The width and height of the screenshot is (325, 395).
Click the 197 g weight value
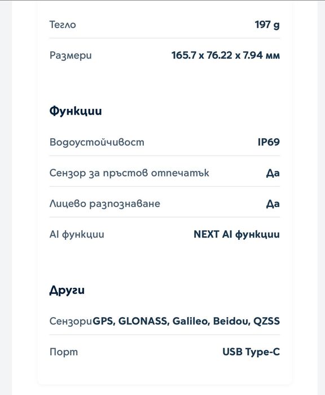267,25
